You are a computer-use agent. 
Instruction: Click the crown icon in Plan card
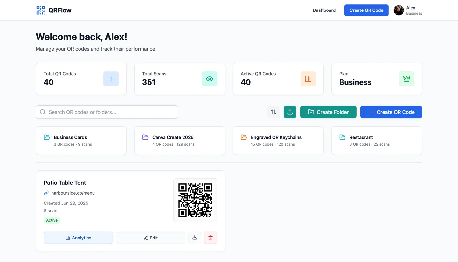(407, 79)
